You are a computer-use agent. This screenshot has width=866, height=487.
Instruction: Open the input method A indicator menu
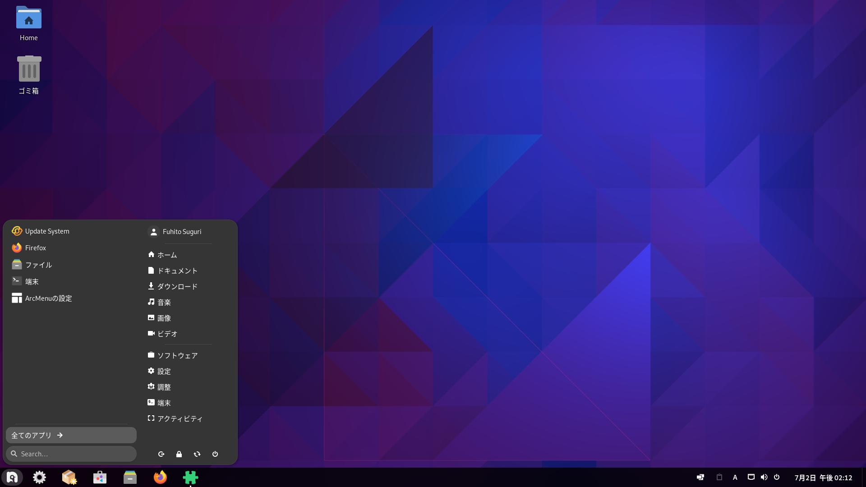735,477
